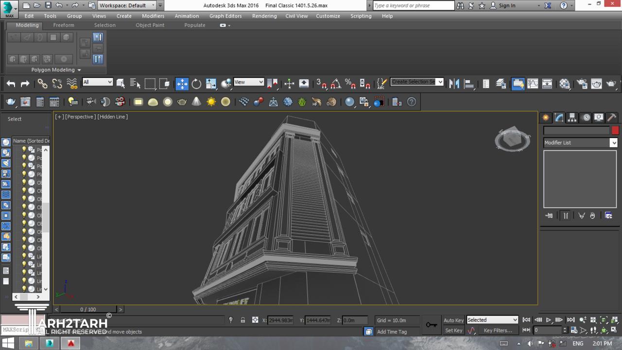Toggle the selection lock icon
Screen dimensions: 622x350
click(242, 320)
